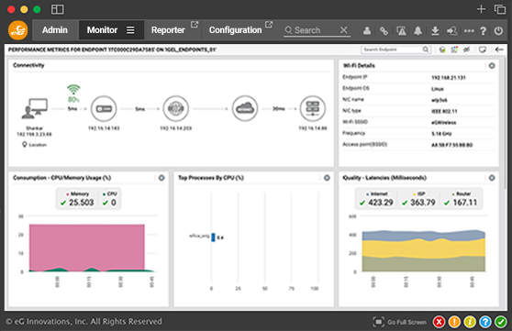
Task: Click the monitor screen icon in page toolbar
Action: 483,50
